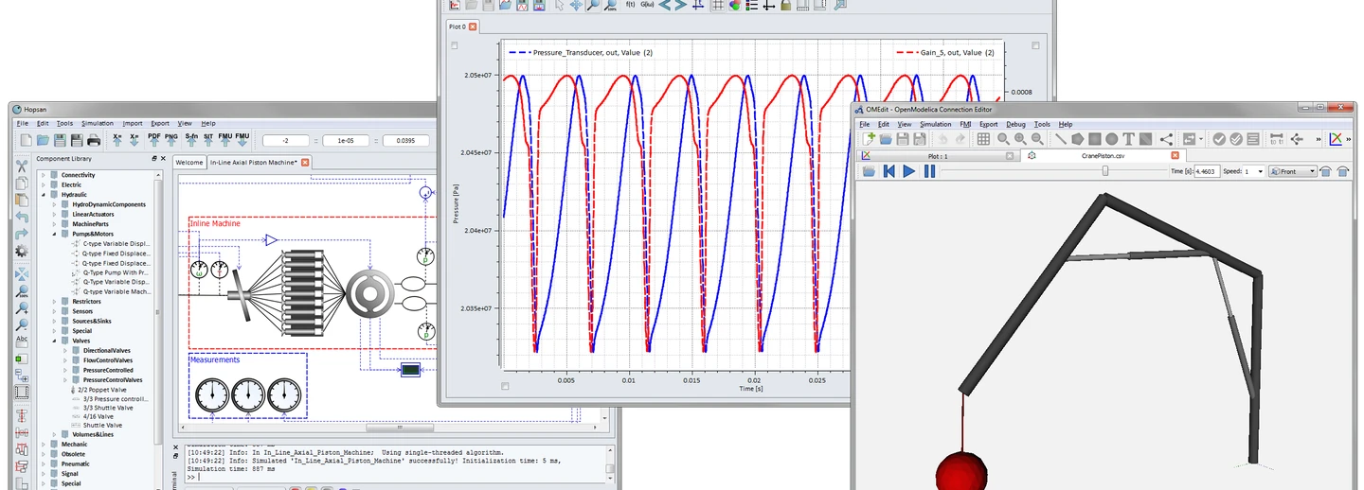Select the line shape tool in OMEdit
Viewport: 1364px width, 490px height.
click(x=1061, y=139)
